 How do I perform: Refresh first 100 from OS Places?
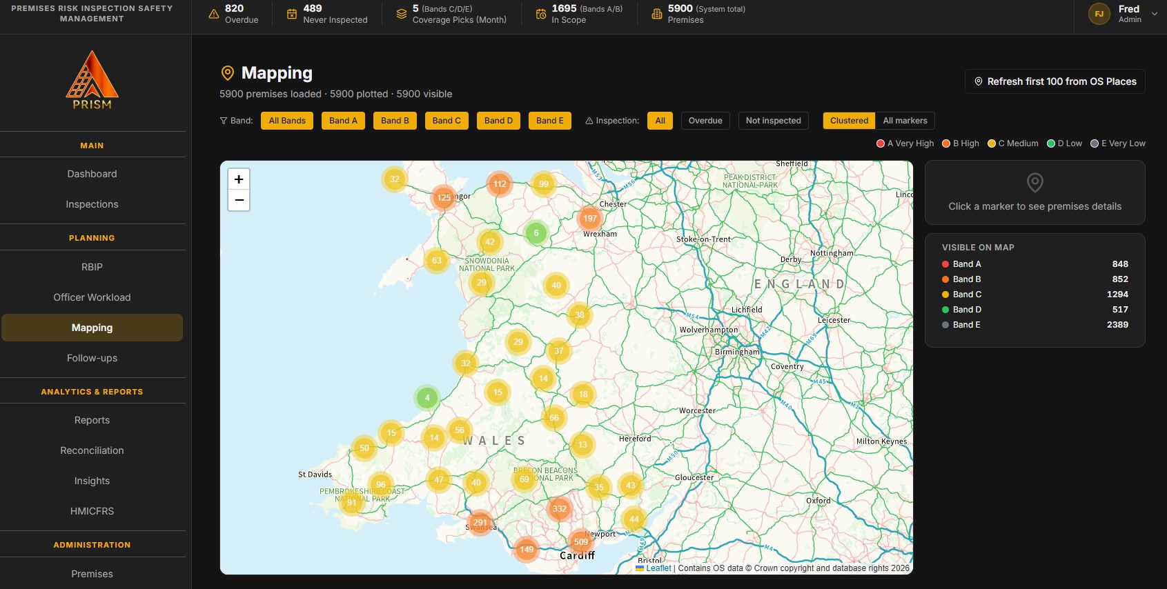(x=1055, y=81)
